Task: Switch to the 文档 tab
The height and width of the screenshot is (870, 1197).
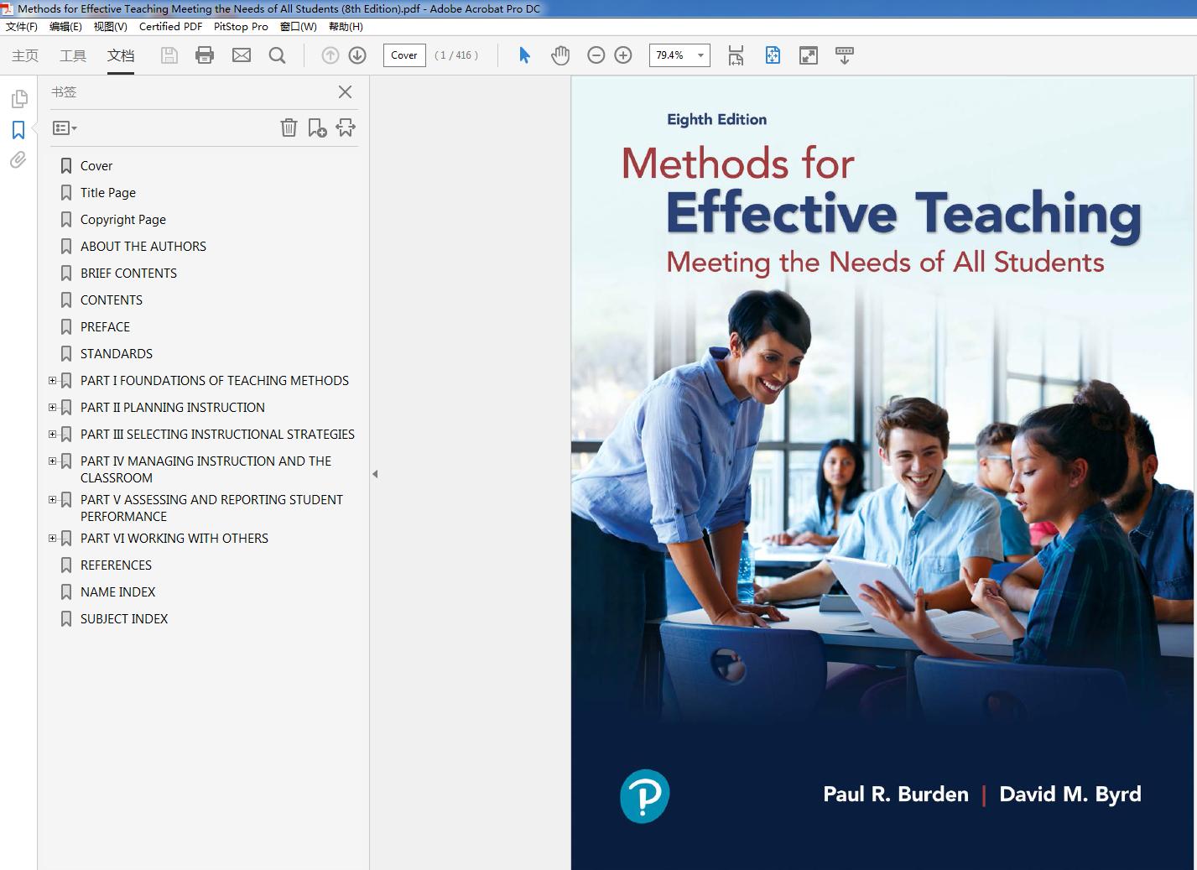Action: [121, 55]
